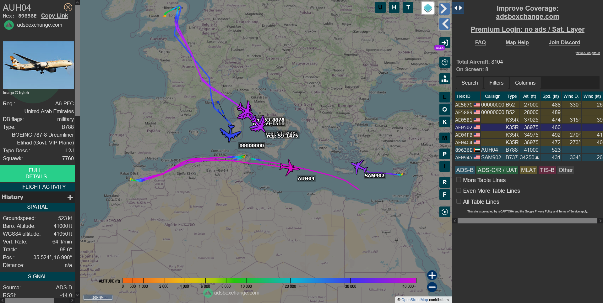The width and height of the screenshot is (603, 303).
Task: Toggle the ADS-C/R / UAT source filter
Action: click(497, 170)
